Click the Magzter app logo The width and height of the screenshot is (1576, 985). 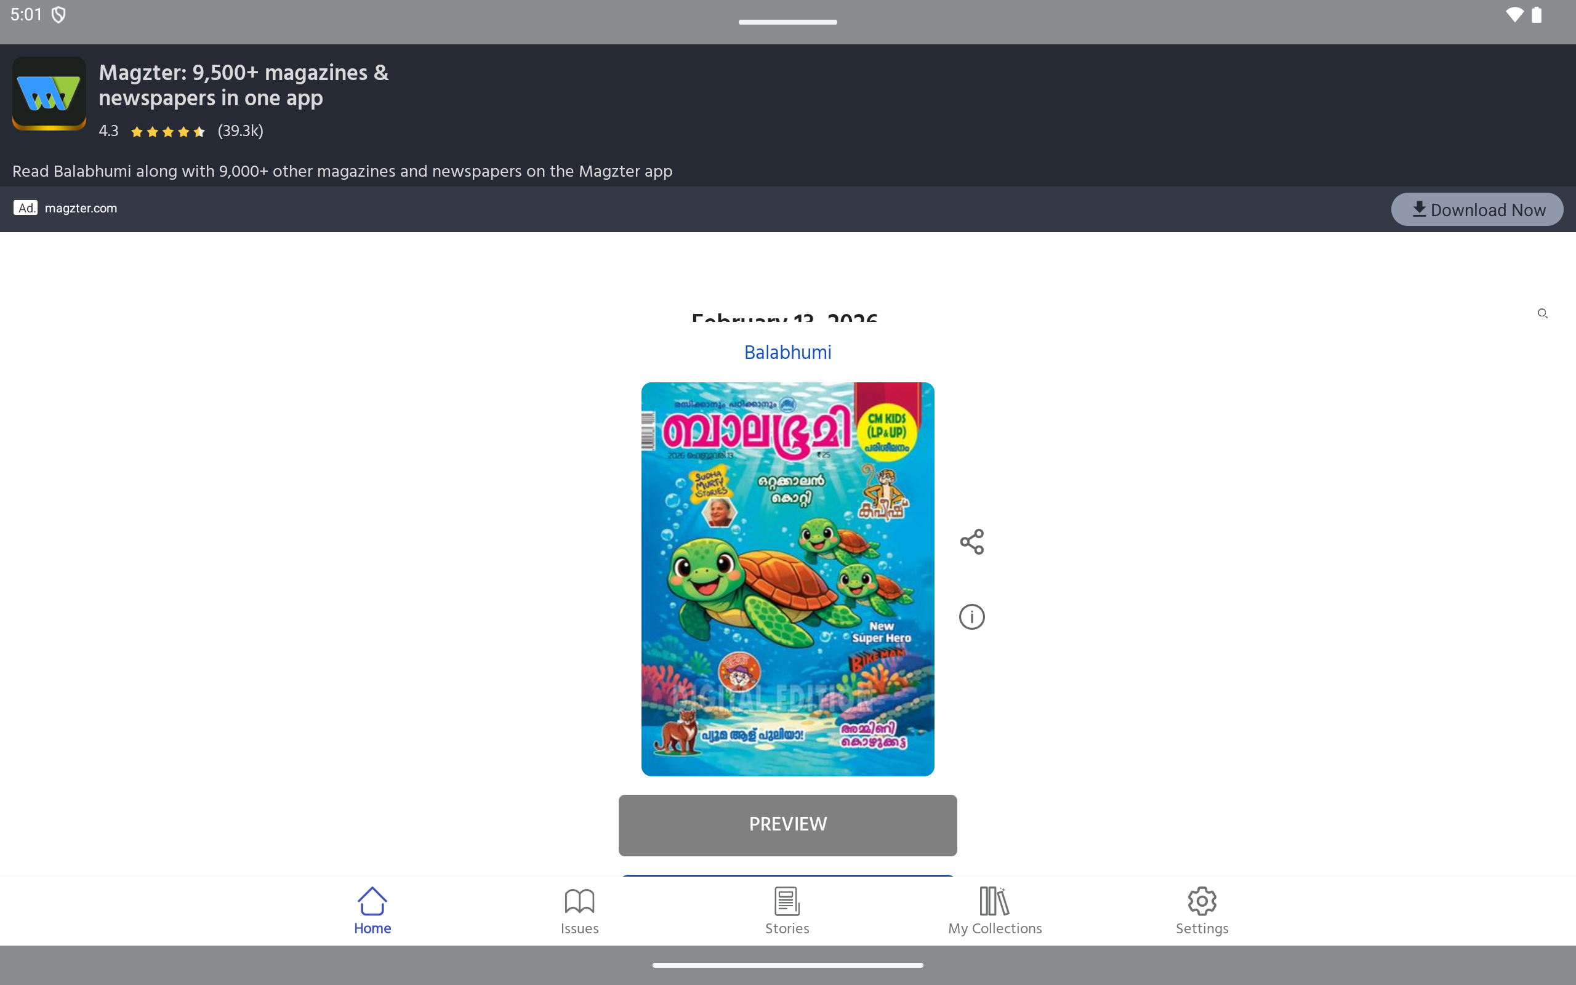coord(49,93)
